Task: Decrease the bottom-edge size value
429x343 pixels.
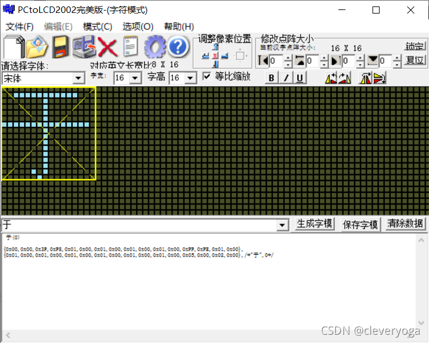Action: (397, 65)
